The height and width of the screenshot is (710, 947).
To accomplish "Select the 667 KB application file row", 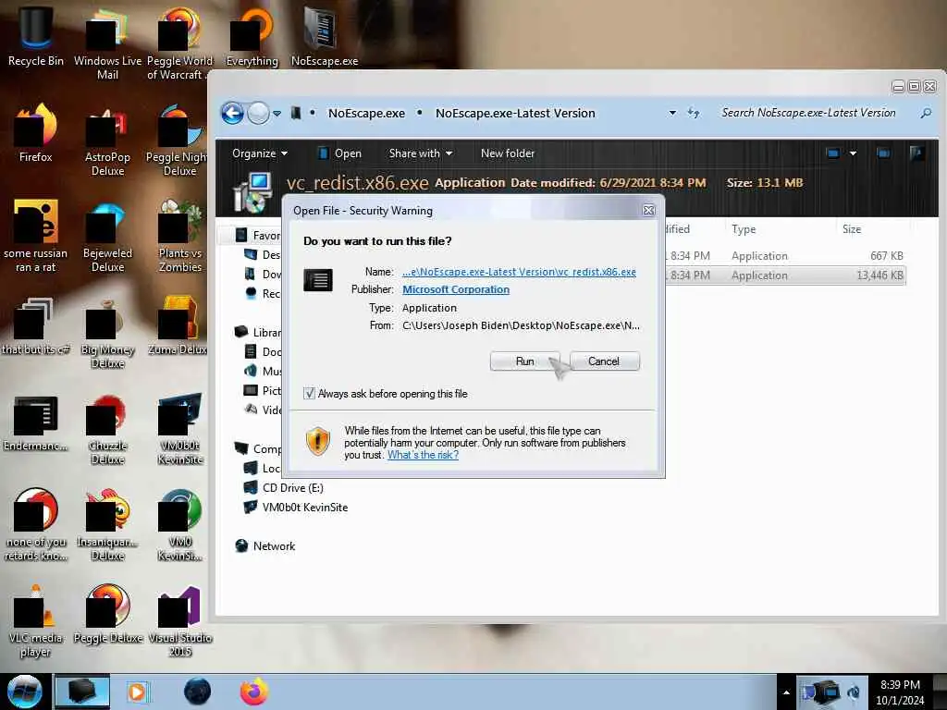I will click(x=785, y=256).
